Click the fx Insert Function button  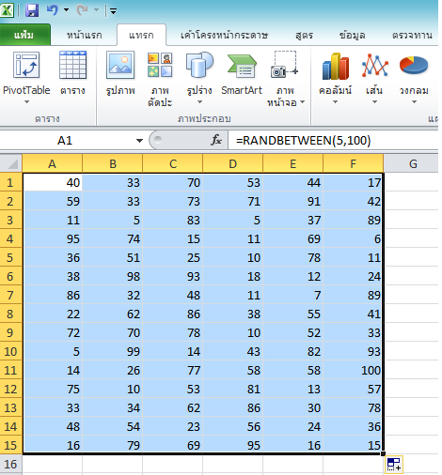(216, 140)
